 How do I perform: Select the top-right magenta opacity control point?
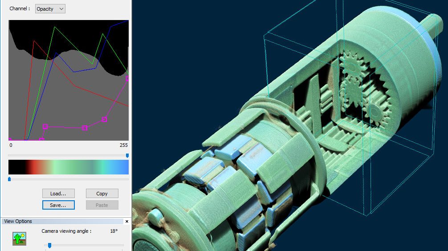pos(128,78)
